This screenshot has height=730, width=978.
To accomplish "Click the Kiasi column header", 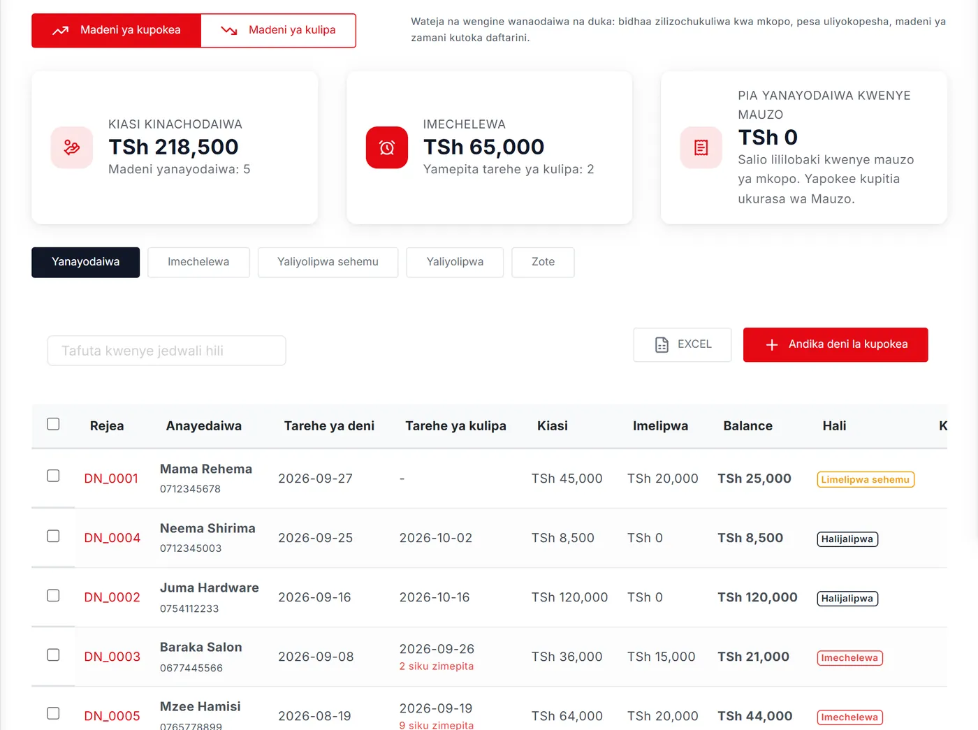I will (552, 425).
